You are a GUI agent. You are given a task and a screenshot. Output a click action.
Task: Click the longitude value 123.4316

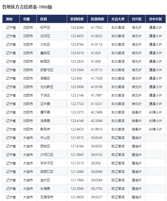coord(77,53)
